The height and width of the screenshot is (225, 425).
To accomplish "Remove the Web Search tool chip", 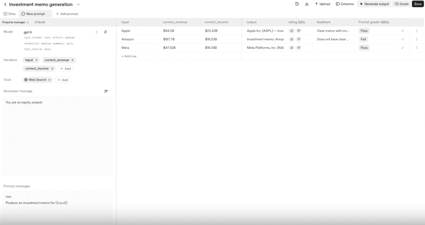I will point(49,80).
